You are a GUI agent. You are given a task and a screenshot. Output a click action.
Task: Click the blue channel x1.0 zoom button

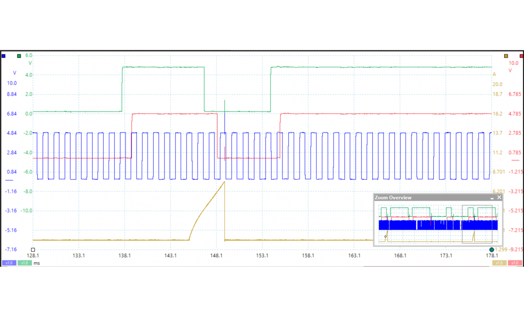coord(9,263)
